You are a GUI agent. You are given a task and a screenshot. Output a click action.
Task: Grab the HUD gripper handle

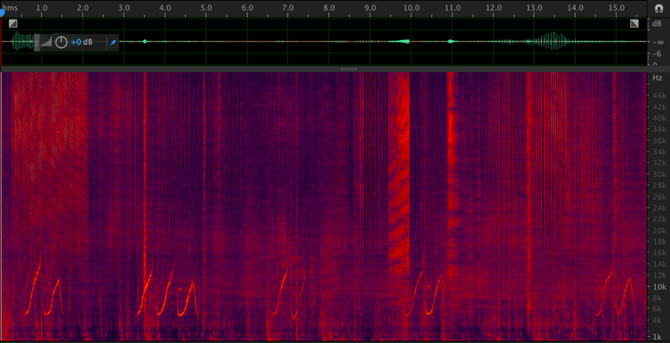point(36,43)
